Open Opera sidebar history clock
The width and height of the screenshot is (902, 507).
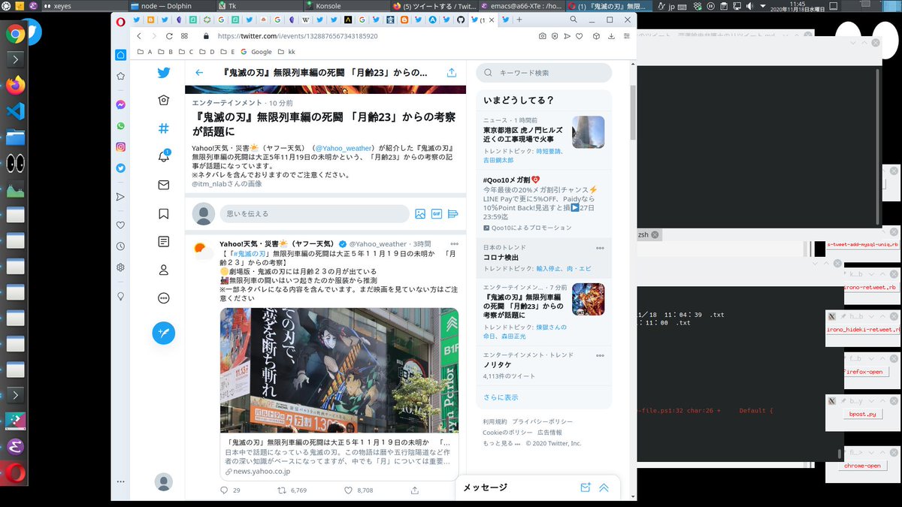point(120,246)
